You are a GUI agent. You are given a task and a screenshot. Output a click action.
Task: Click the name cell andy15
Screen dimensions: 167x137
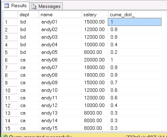pos(60,128)
